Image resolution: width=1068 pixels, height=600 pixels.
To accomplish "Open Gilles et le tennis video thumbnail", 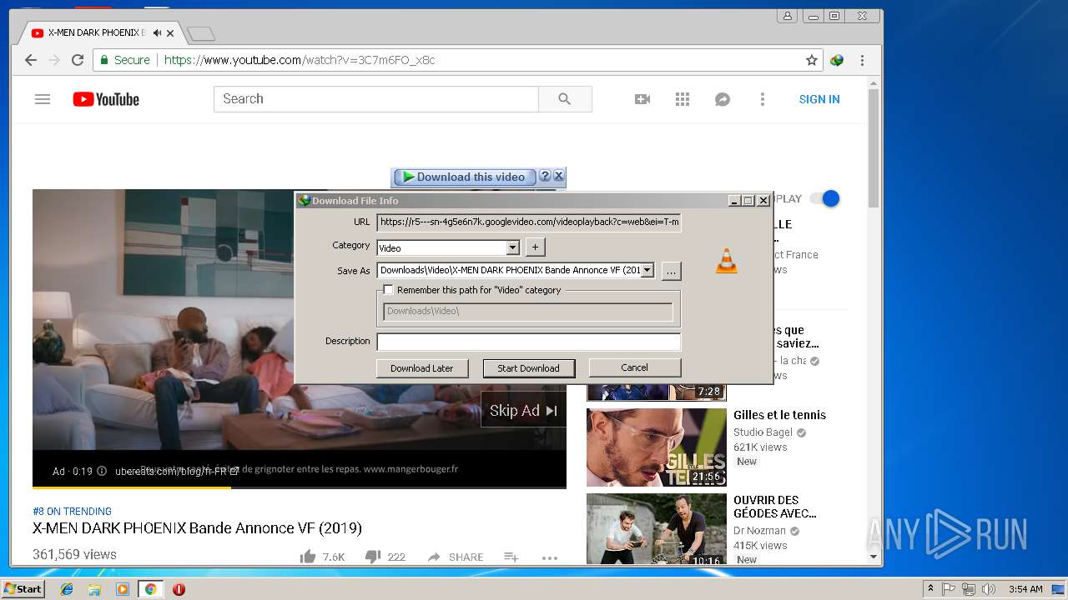I will pos(657,447).
